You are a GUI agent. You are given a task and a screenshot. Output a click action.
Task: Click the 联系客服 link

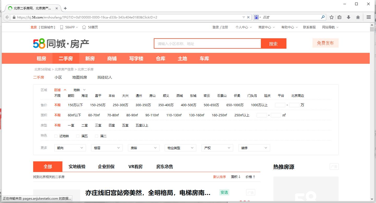[x=309, y=27]
